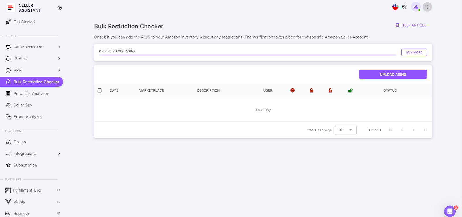Click the IP-Alert puzzle icon
The width and height of the screenshot is (462, 217).
8,59
